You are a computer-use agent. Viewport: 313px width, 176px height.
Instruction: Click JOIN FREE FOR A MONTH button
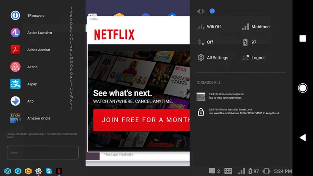click(141, 120)
